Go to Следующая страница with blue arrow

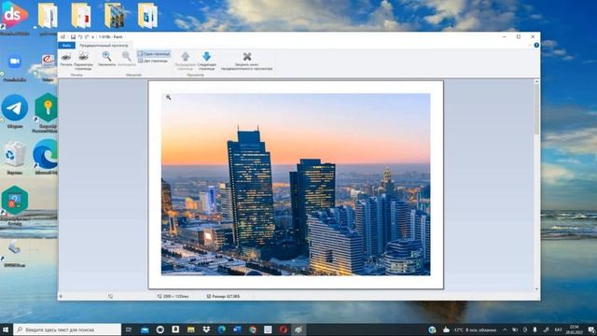coord(207,61)
